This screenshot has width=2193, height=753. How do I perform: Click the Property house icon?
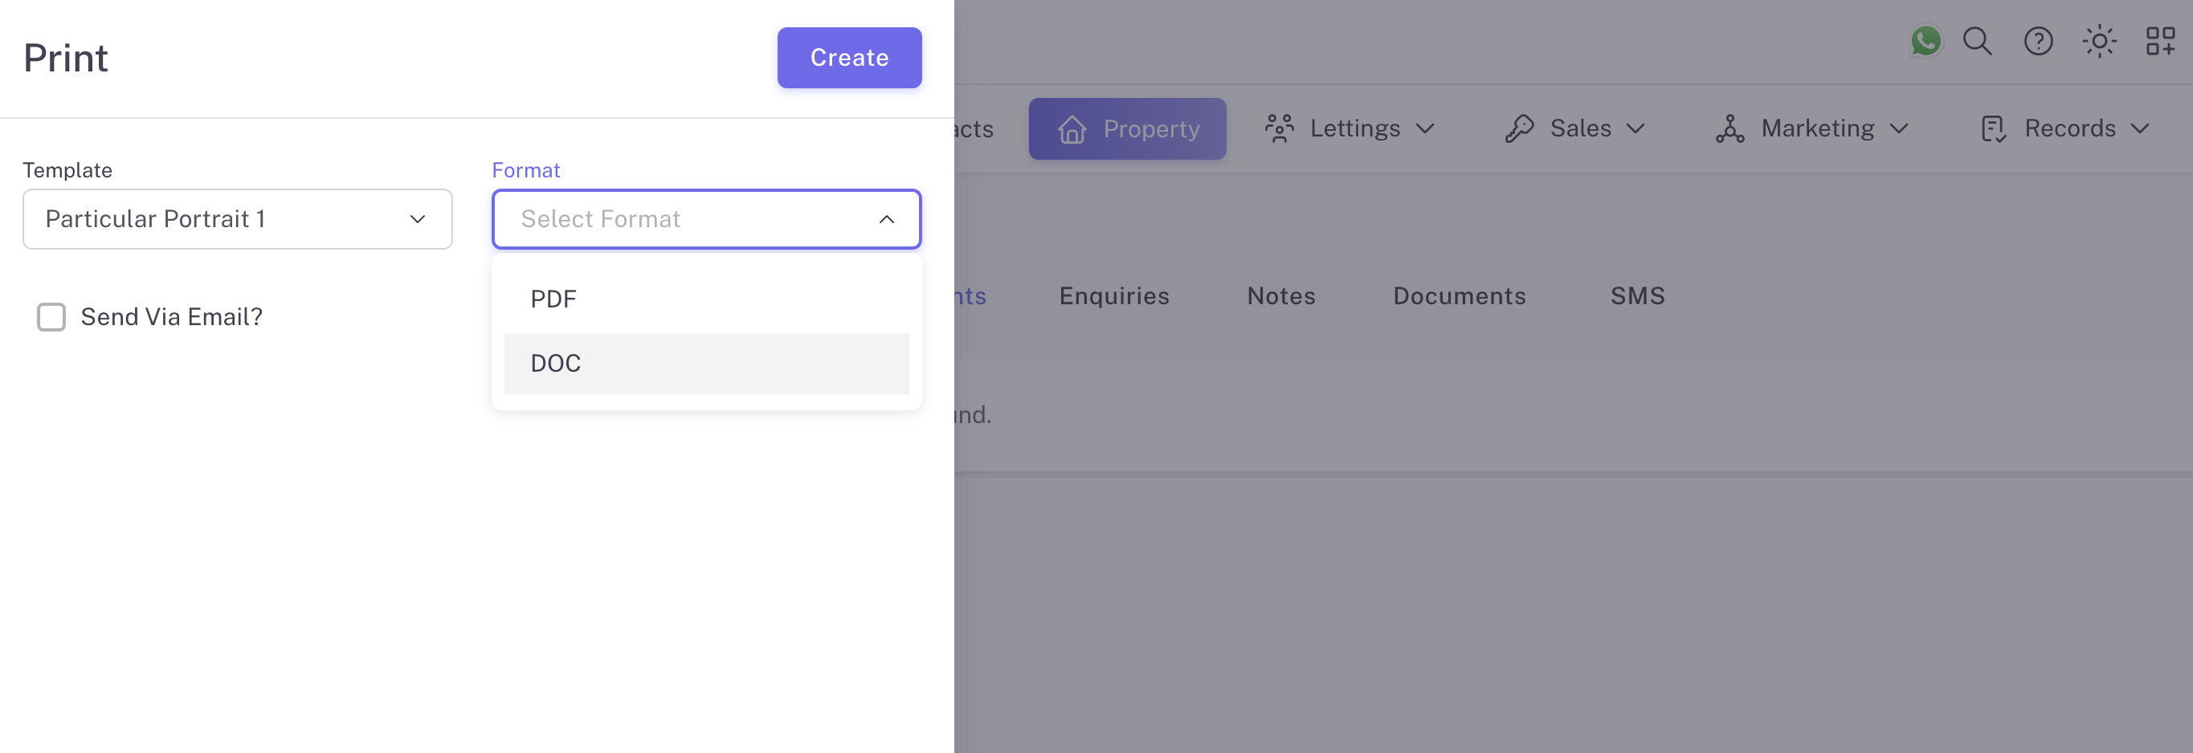pyautogui.click(x=1072, y=129)
